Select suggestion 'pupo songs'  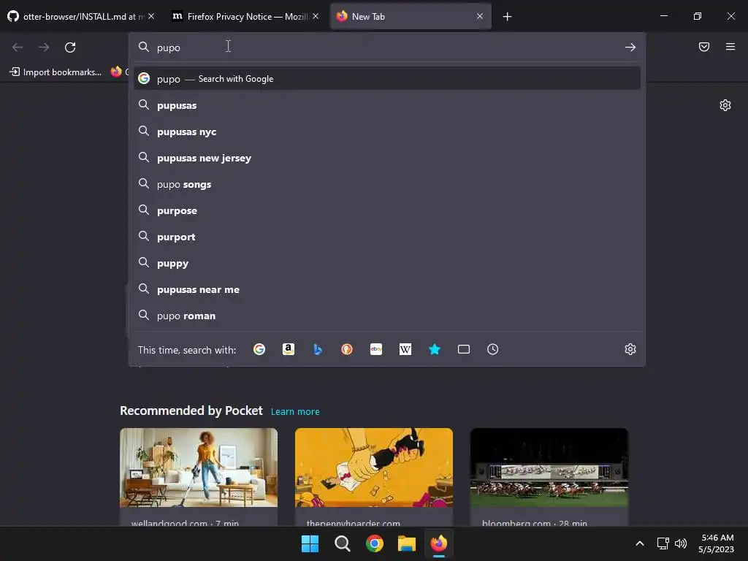[x=387, y=184]
